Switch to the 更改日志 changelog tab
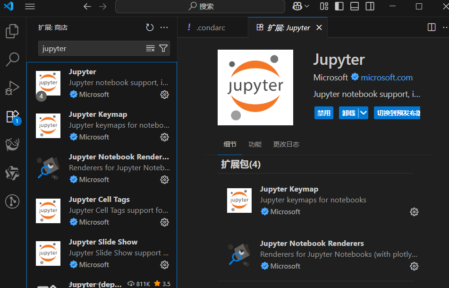449x288 pixels. pos(286,144)
